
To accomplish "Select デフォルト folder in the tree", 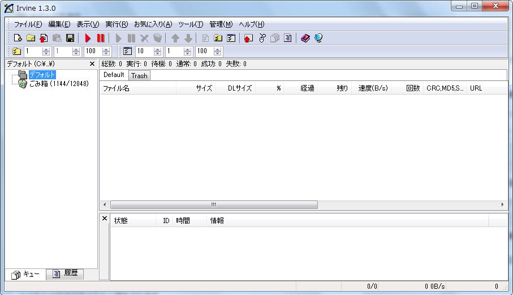I will (x=42, y=75).
